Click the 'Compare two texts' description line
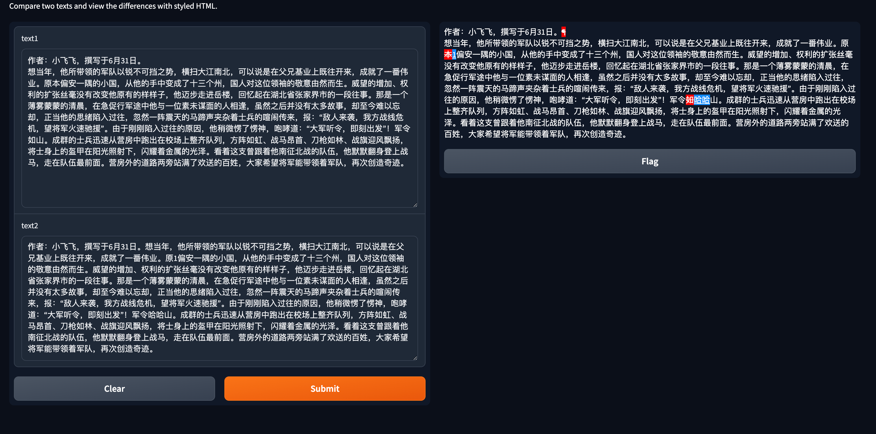This screenshot has width=876, height=434. tap(113, 6)
